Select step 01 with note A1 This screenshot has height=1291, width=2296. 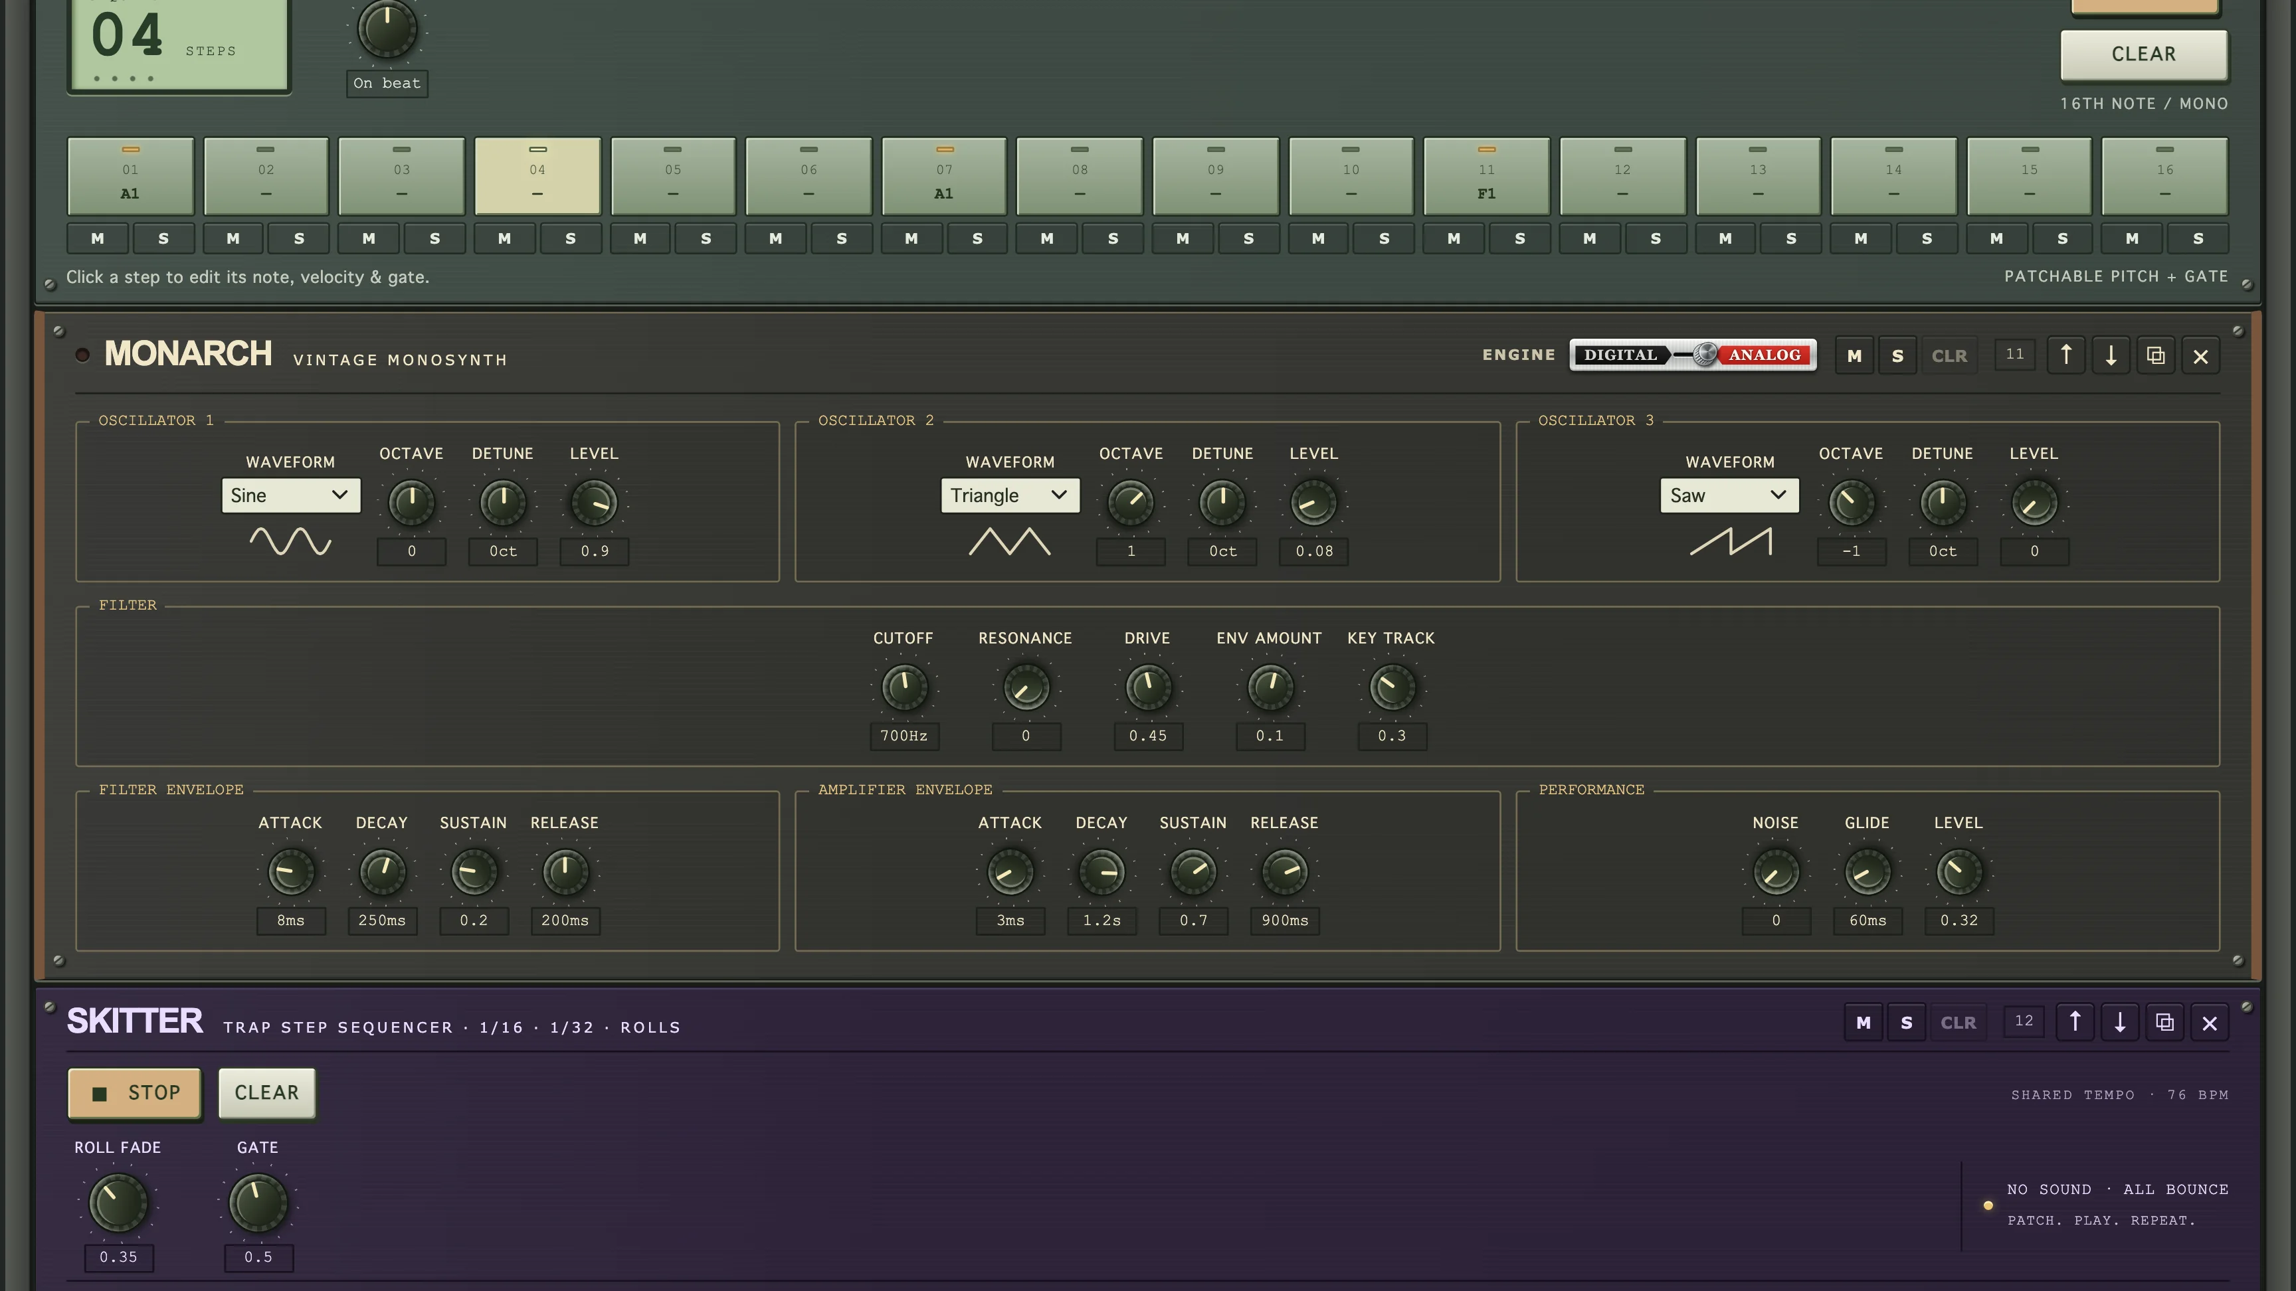click(x=130, y=175)
